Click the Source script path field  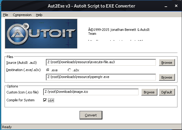click(101, 62)
